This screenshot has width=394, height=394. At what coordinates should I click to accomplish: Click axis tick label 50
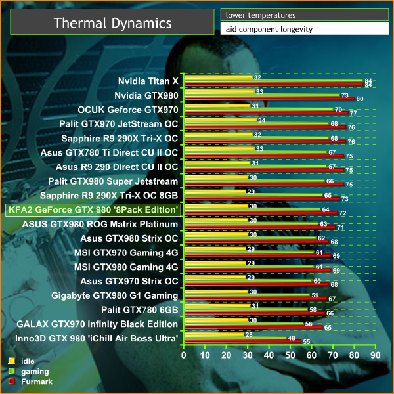point(290,355)
